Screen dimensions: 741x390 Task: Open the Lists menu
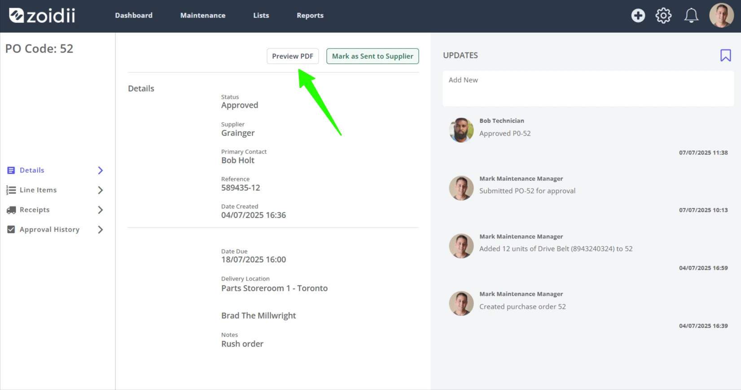click(261, 15)
